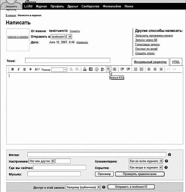Open the Сообщества menu

coord(90,7)
